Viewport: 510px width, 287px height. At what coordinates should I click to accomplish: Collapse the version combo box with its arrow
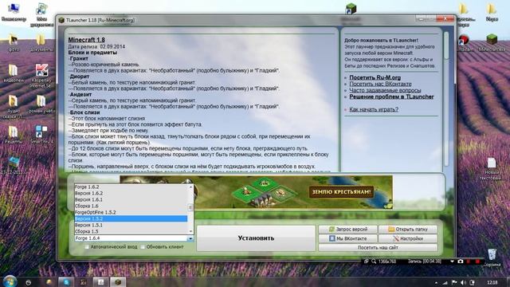[190, 238]
